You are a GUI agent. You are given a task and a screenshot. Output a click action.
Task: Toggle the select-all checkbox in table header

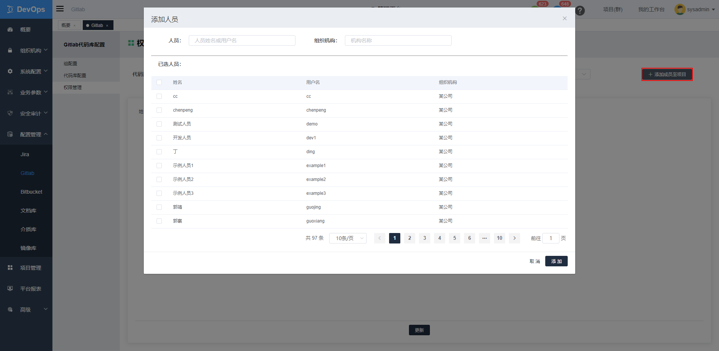coord(159,82)
